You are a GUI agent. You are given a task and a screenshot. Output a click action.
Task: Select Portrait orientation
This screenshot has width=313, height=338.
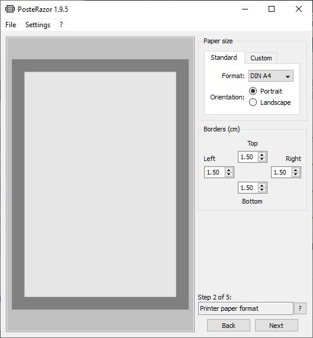click(266, 91)
